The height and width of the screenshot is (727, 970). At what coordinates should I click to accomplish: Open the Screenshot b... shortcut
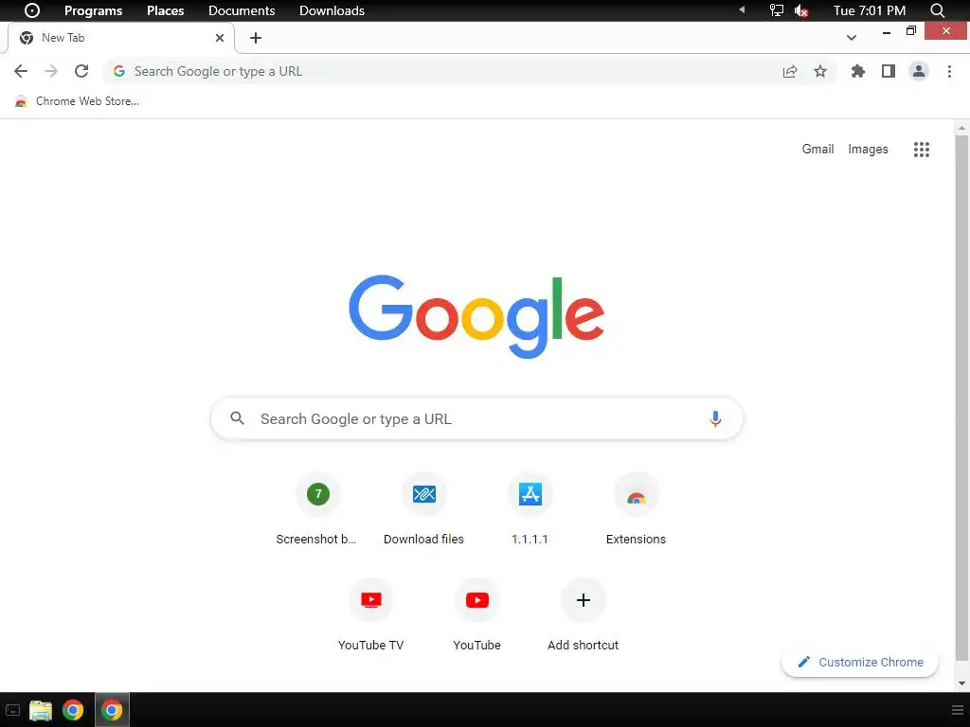[x=317, y=509]
